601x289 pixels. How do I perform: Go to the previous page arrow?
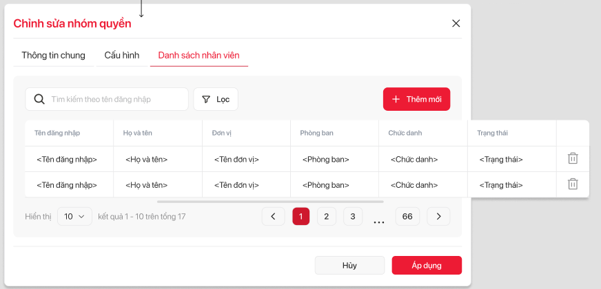[x=273, y=216]
